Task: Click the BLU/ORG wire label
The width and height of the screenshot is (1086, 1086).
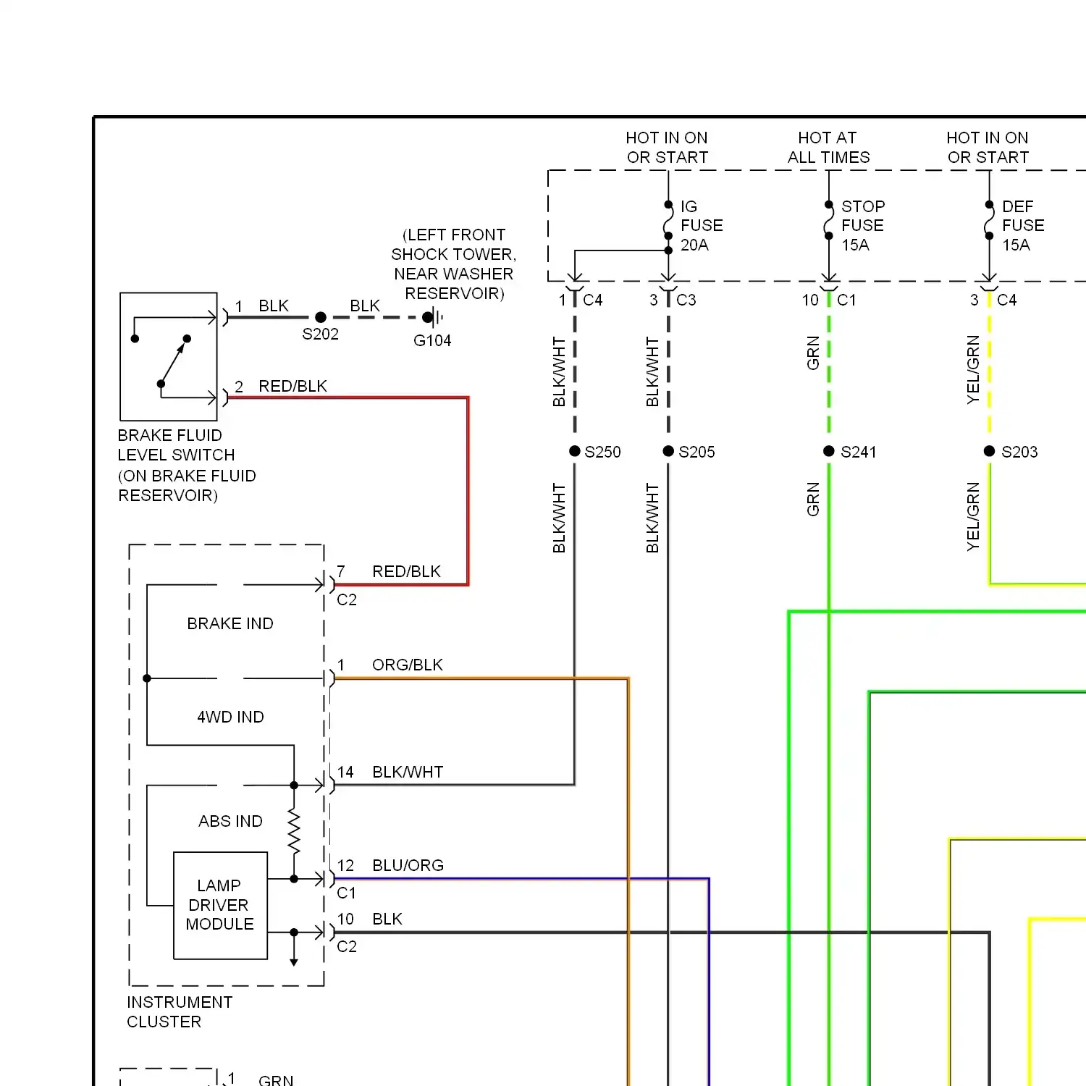Action: (408, 865)
